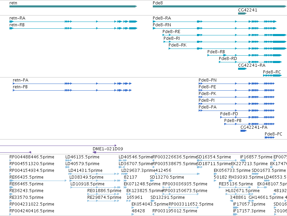
Task: Select the retn-PA protein label
Action: coord(21,80)
